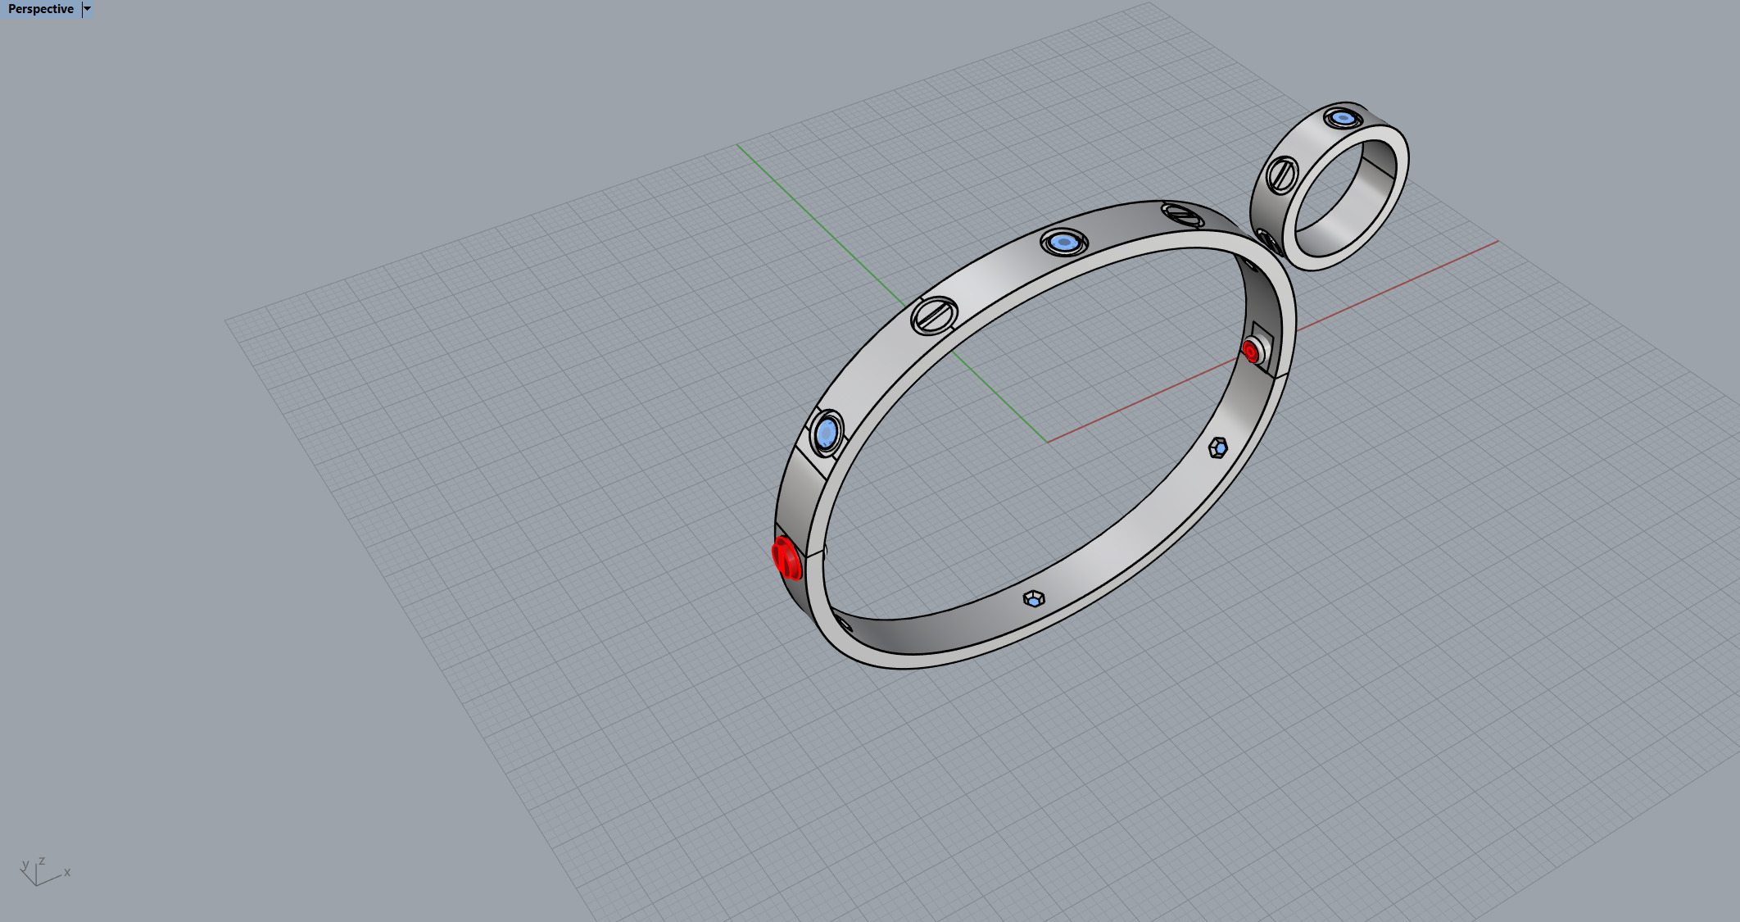Select the blue gem on bracelet top
Image resolution: width=1740 pixels, height=922 pixels.
[x=1064, y=242]
